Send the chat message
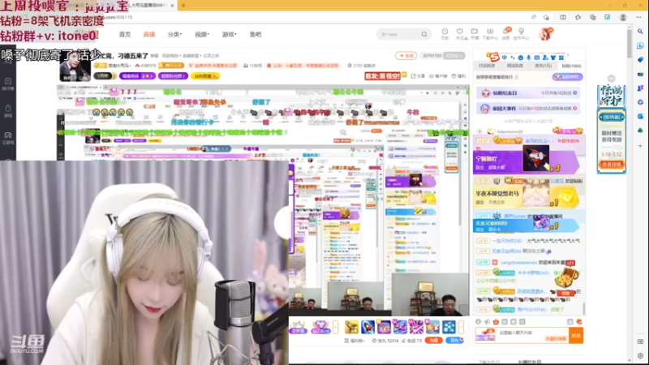 point(576,335)
